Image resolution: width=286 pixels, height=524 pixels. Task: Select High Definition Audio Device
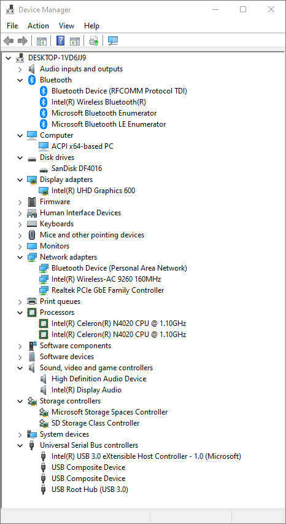99,379
